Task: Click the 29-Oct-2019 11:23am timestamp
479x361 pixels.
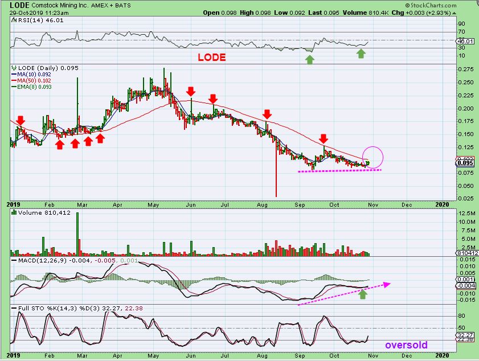Action: 39,13
